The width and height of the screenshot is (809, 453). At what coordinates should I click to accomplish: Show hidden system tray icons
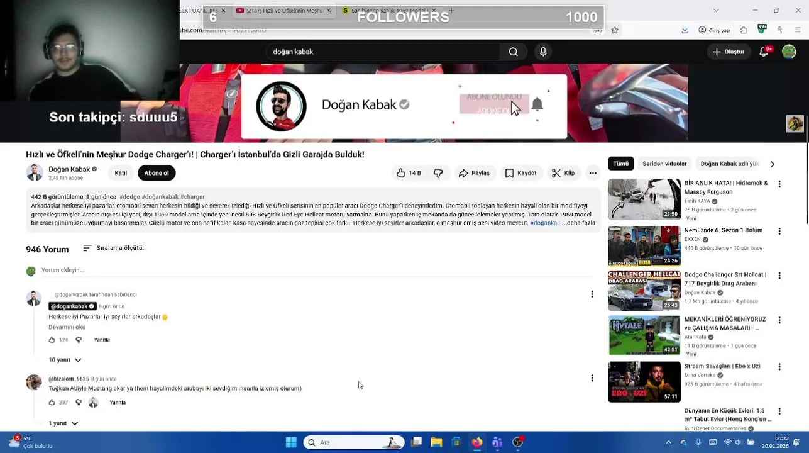(x=668, y=442)
